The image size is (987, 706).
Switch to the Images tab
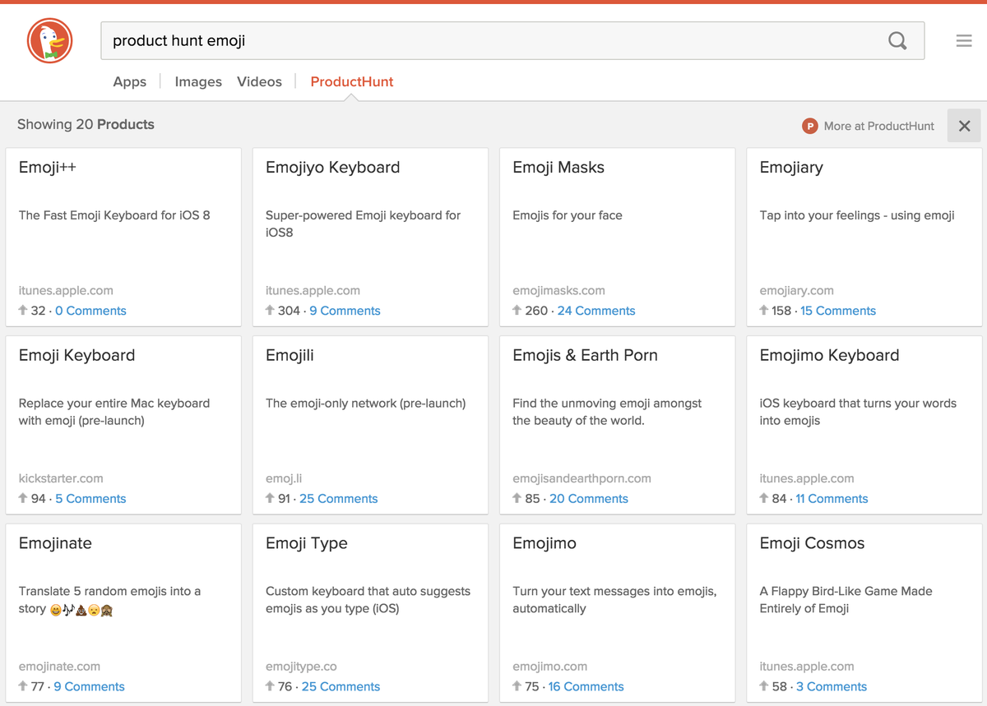click(x=198, y=82)
